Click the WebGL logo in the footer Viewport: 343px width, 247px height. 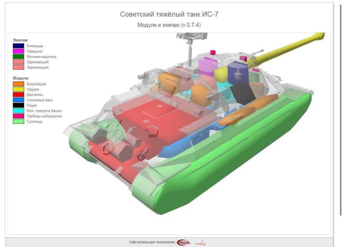pyautogui.click(x=184, y=242)
